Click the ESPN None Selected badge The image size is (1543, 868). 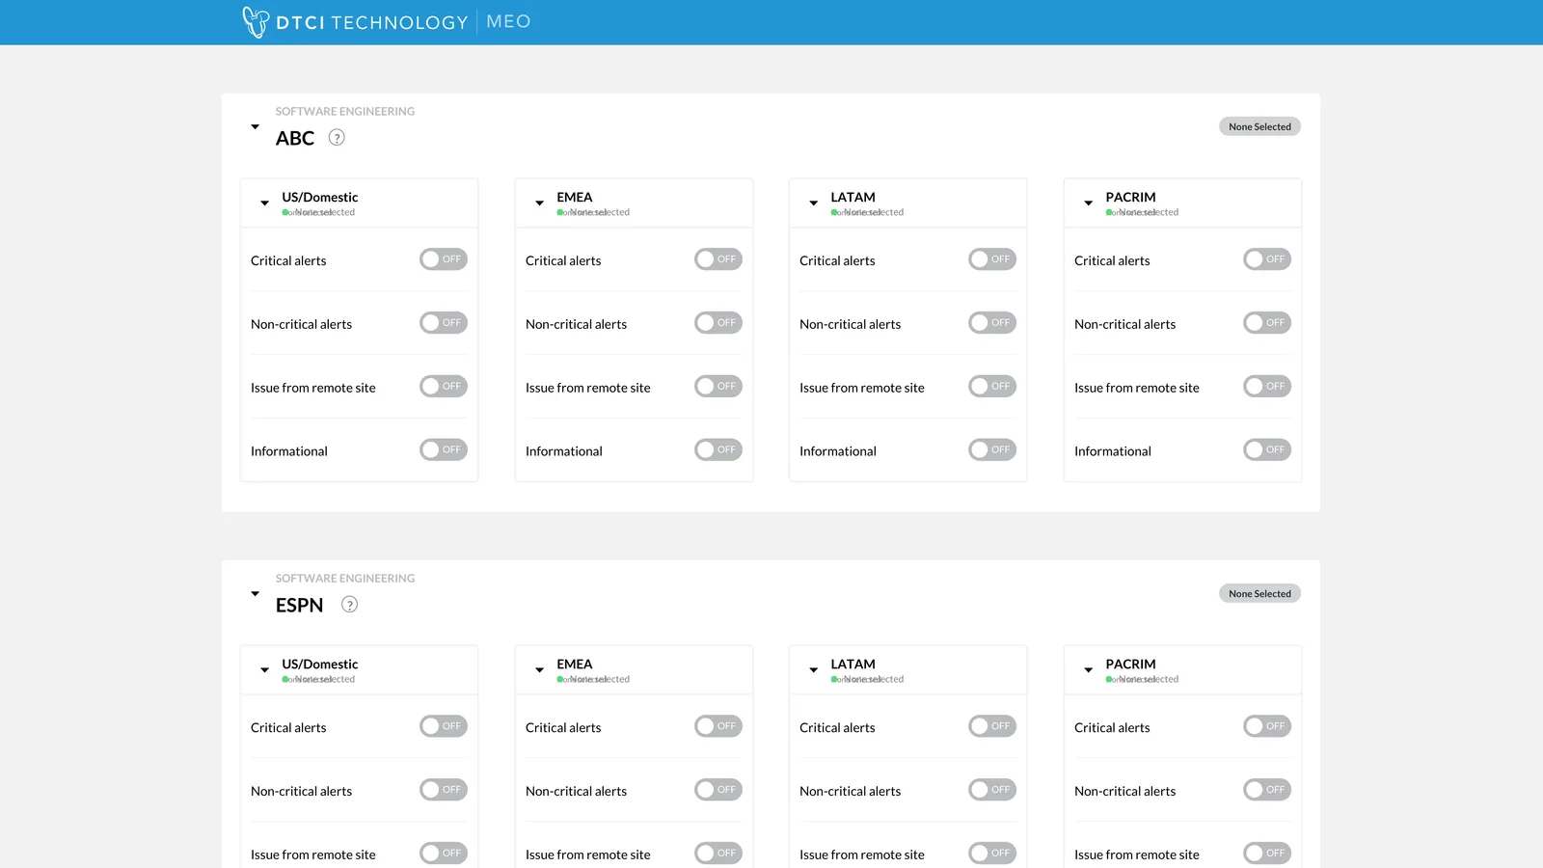point(1259,593)
